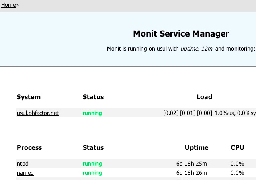
Task: Click the CPU column header
Action: pos(238,148)
